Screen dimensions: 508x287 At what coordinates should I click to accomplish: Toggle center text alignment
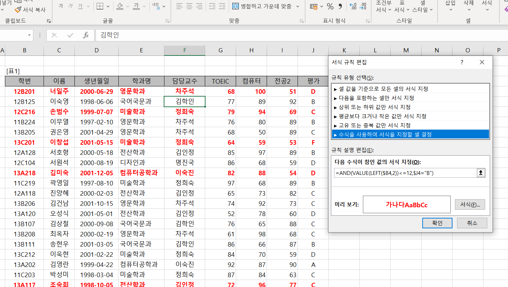(x=189, y=6)
